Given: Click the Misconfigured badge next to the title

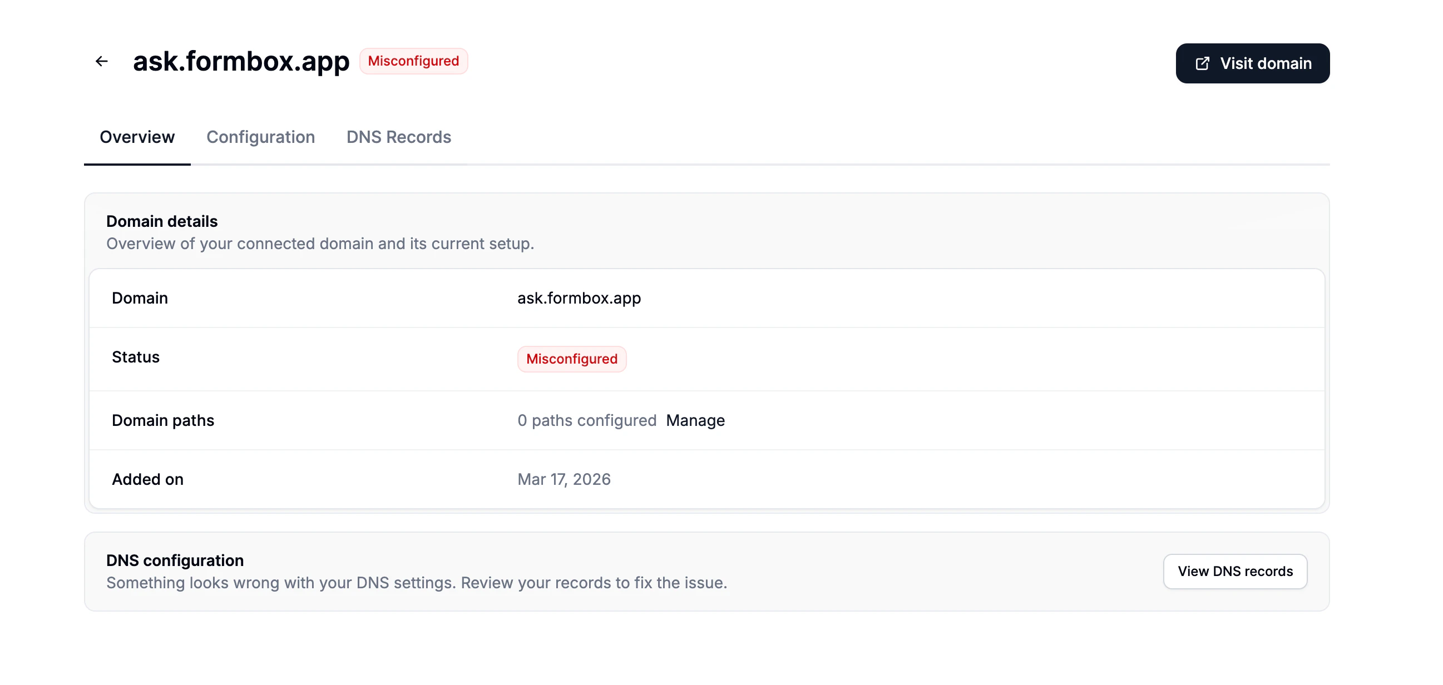Looking at the screenshot, I should pos(413,61).
